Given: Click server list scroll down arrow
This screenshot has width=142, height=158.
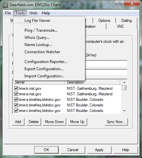Looking at the screenshot, I should (x=124, y=111).
